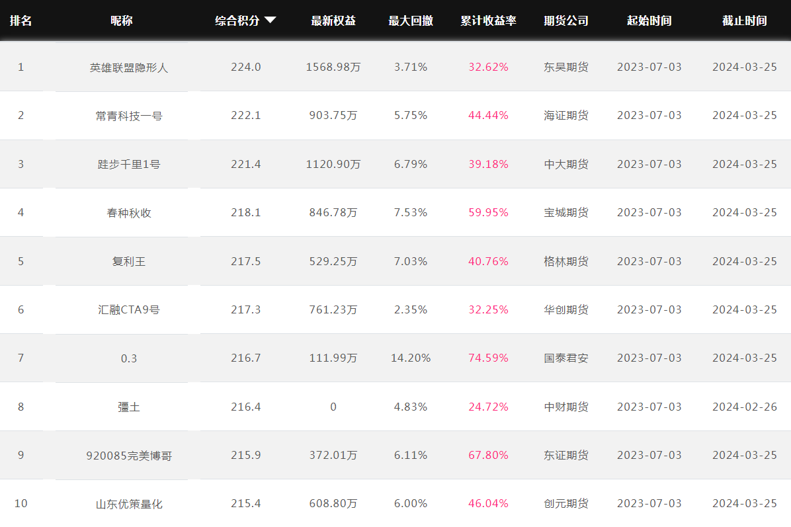Select score 221.4 cell

[x=245, y=164]
